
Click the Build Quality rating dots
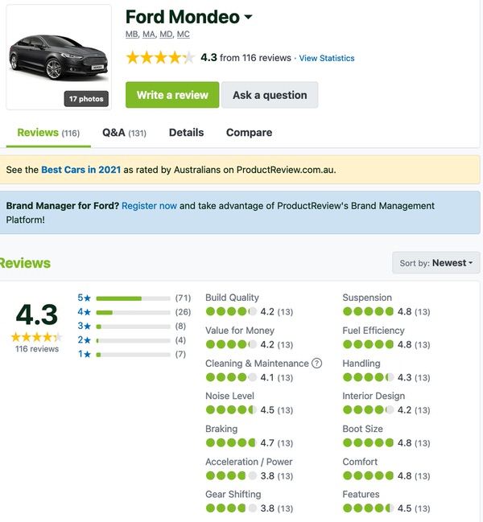click(x=231, y=311)
